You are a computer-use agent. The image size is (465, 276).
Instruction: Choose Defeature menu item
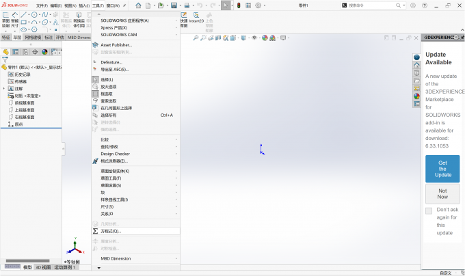tap(136, 62)
